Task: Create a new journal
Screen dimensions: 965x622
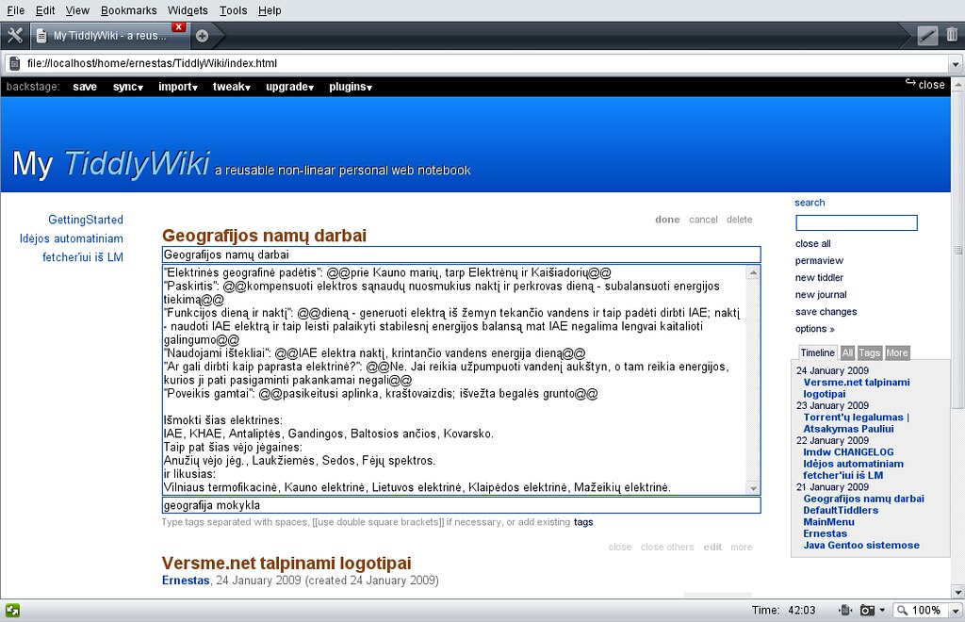Action: tap(821, 295)
